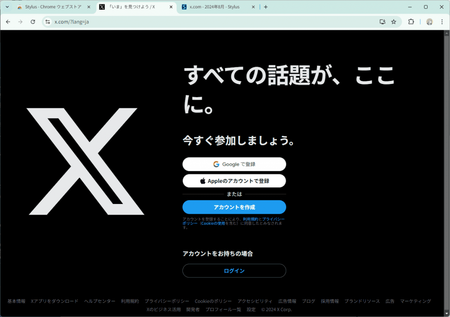Switch to the Stylus Chrome web store tab
The height and width of the screenshot is (317, 450).
(53, 7)
